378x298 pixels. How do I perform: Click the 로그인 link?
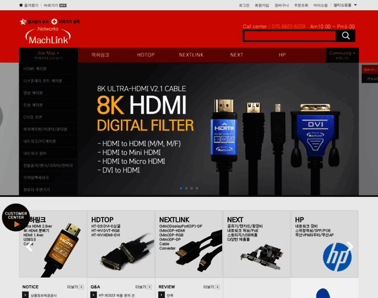pyautogui.click(x=244, y=5)
